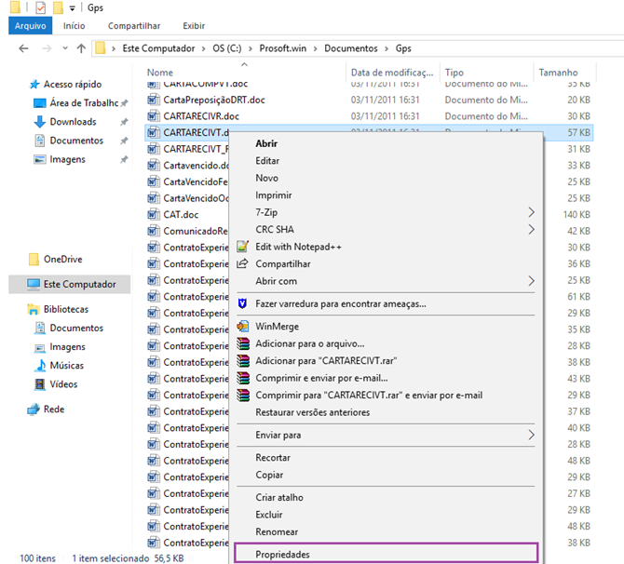Choose Editar from the context menu

click(267, 161)
